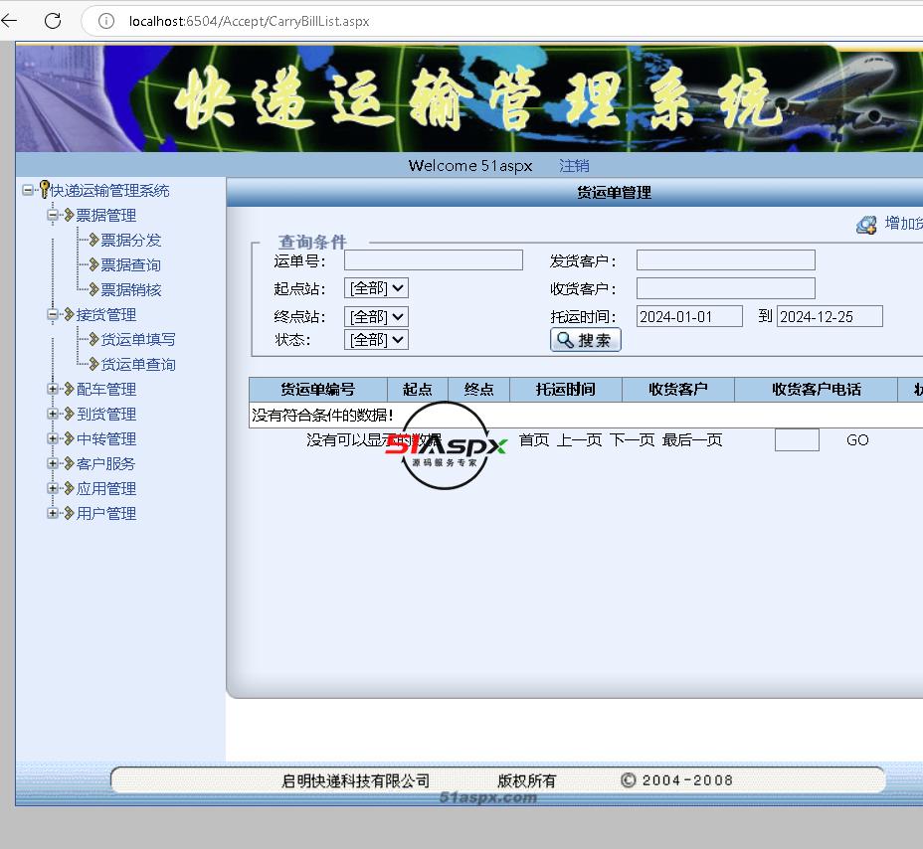
Task: Click the start date field 2024-01-01
Action: coord(689,316)
